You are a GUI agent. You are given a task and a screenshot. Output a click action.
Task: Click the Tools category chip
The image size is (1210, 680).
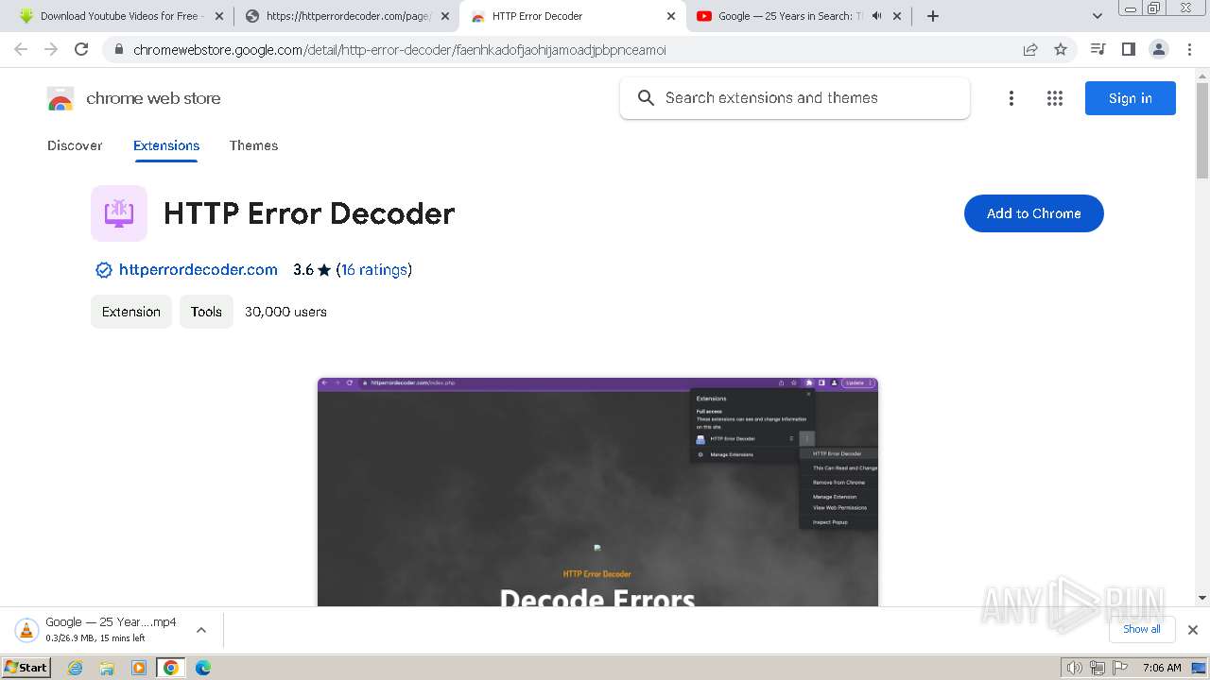coord(206,312)
